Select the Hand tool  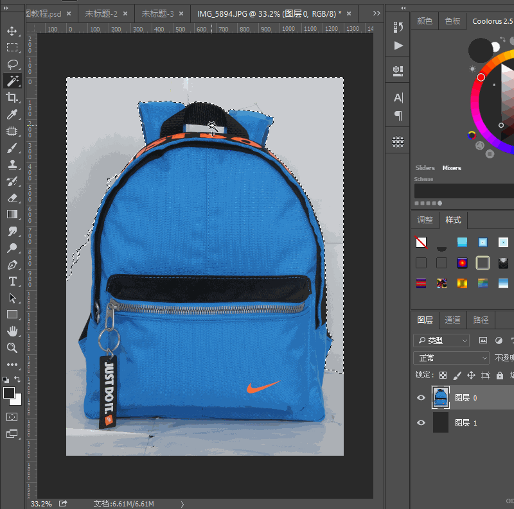pyautogui.click(x=12, y=331)
